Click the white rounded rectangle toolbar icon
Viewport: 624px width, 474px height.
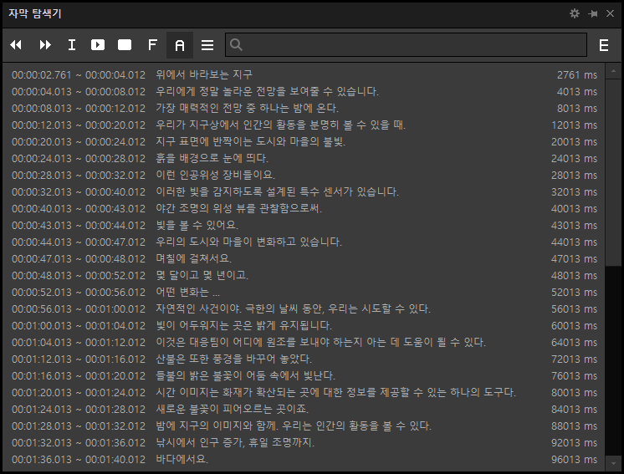point(125,44)
